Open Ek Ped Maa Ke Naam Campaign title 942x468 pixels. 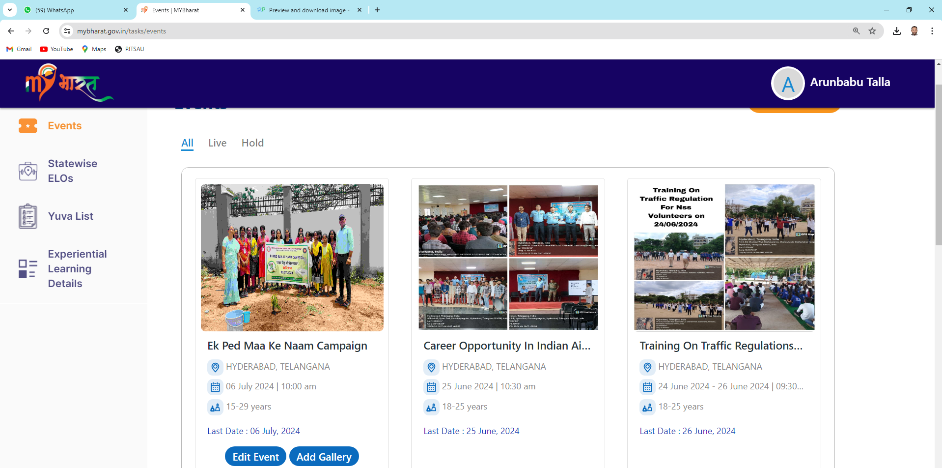pyautogui.click(x=287, y=346)
